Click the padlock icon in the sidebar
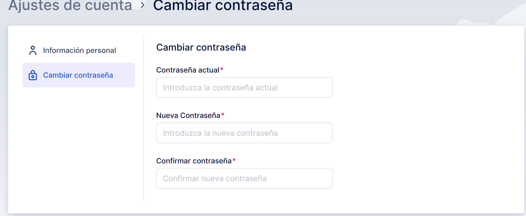The width and height of the screenshot is (526, 216). click(x=33, y=75)
